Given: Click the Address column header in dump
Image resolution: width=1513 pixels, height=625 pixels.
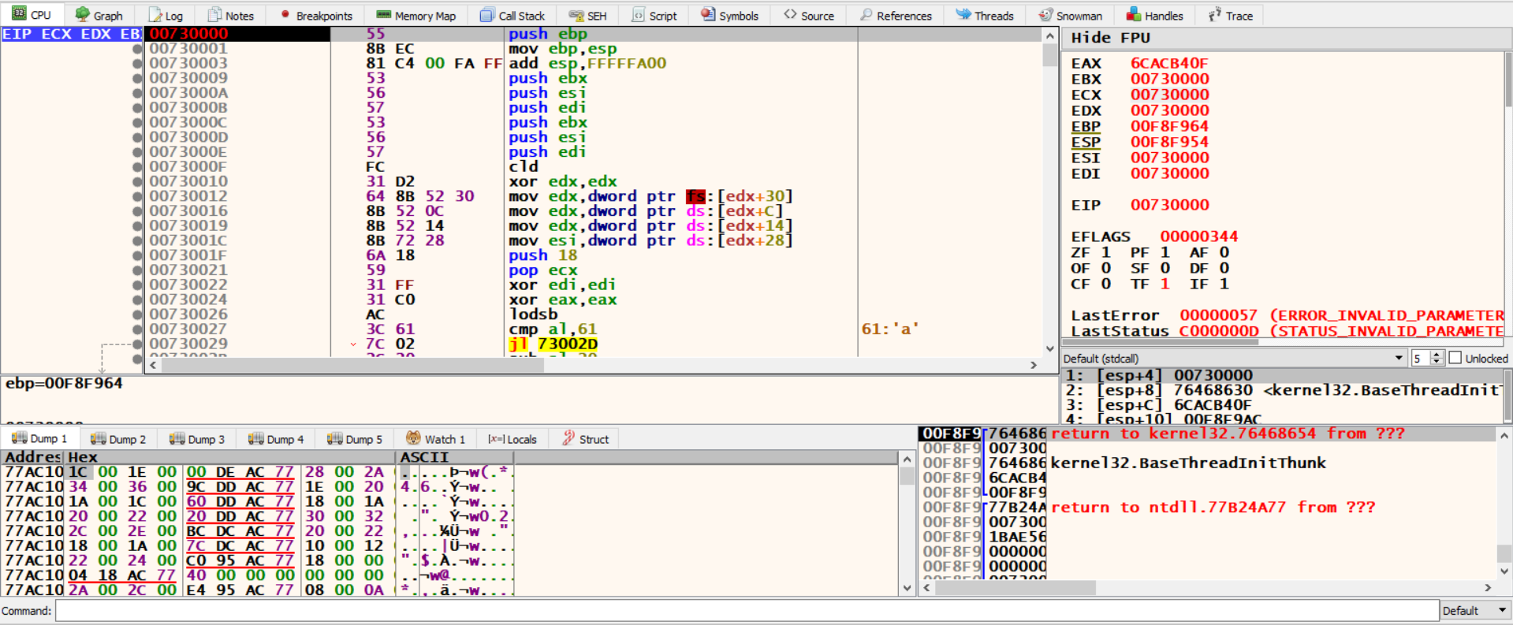Looking at the screenshot, I should pos(32,457).
